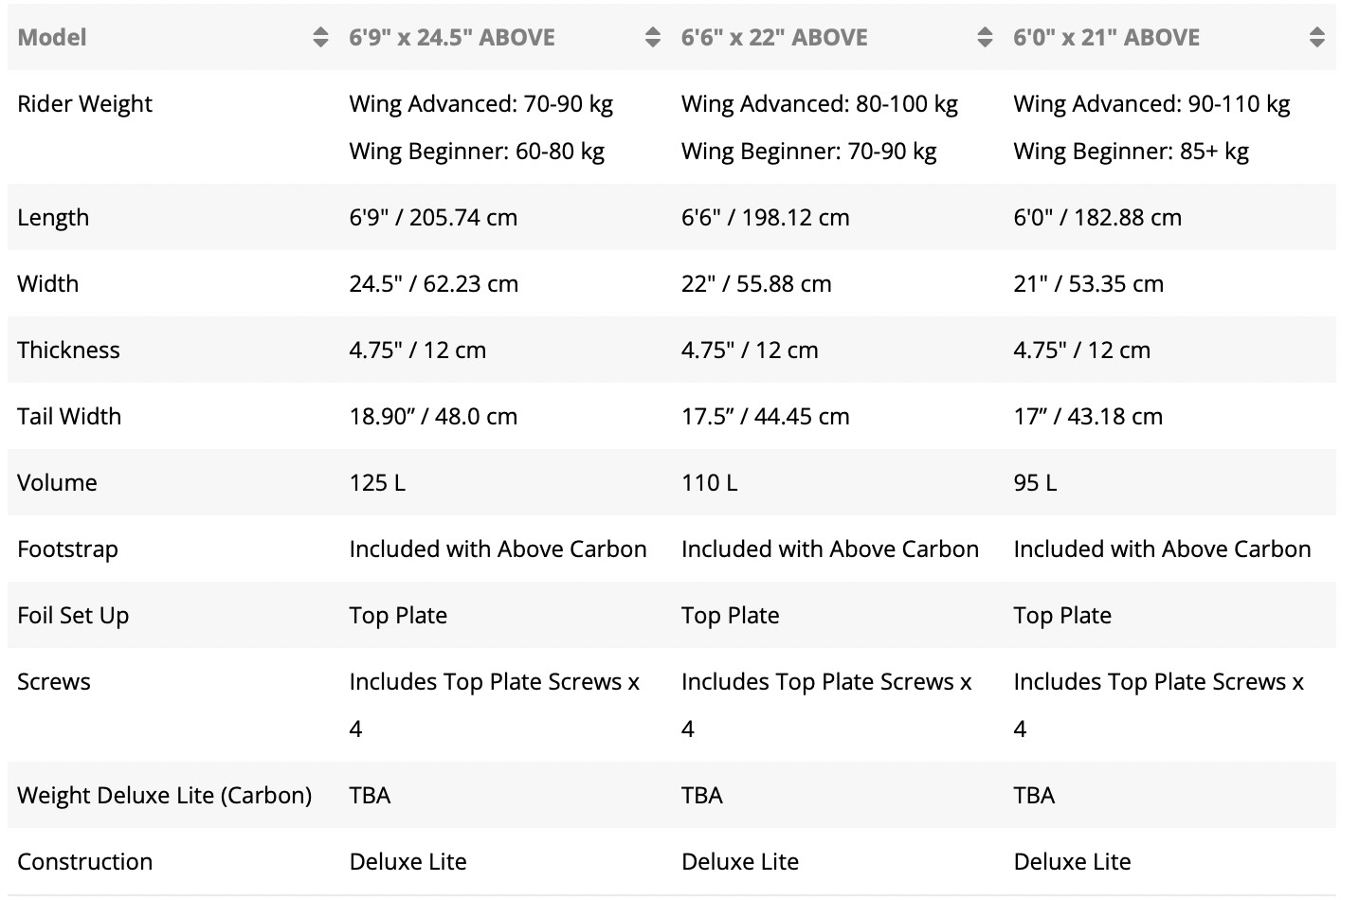Click the Tail Width row label
The width and height of the screenshot is (1359, 900).
point(69,417)
